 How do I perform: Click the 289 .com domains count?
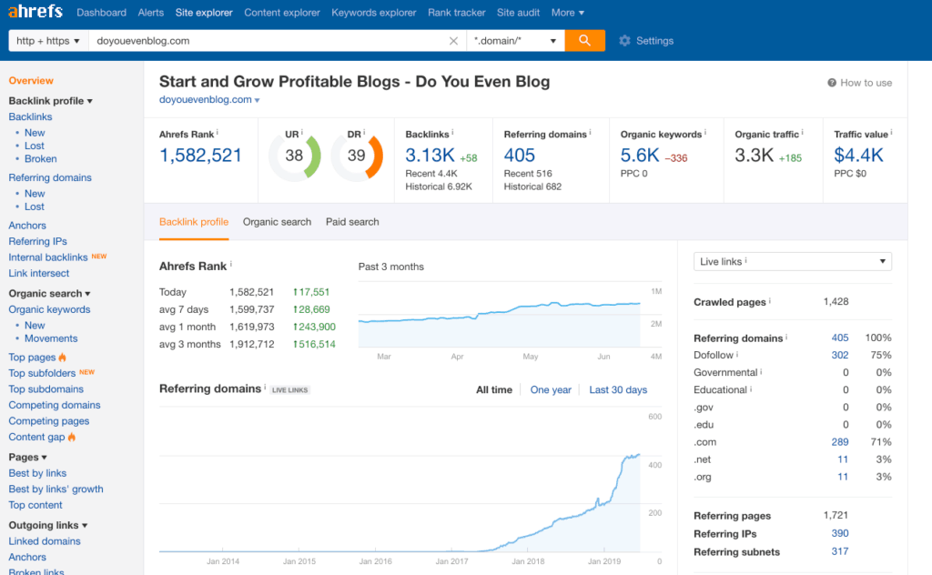click(x=840, y=442)
